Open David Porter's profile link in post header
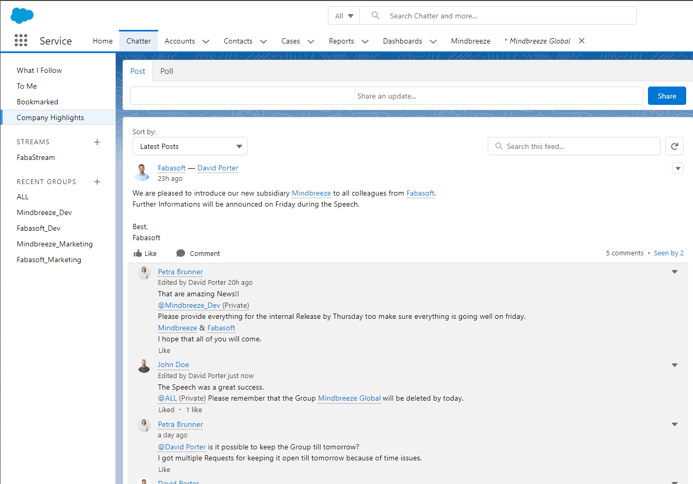Viewport: 693px width, 484px height. (x=218, y=168)
